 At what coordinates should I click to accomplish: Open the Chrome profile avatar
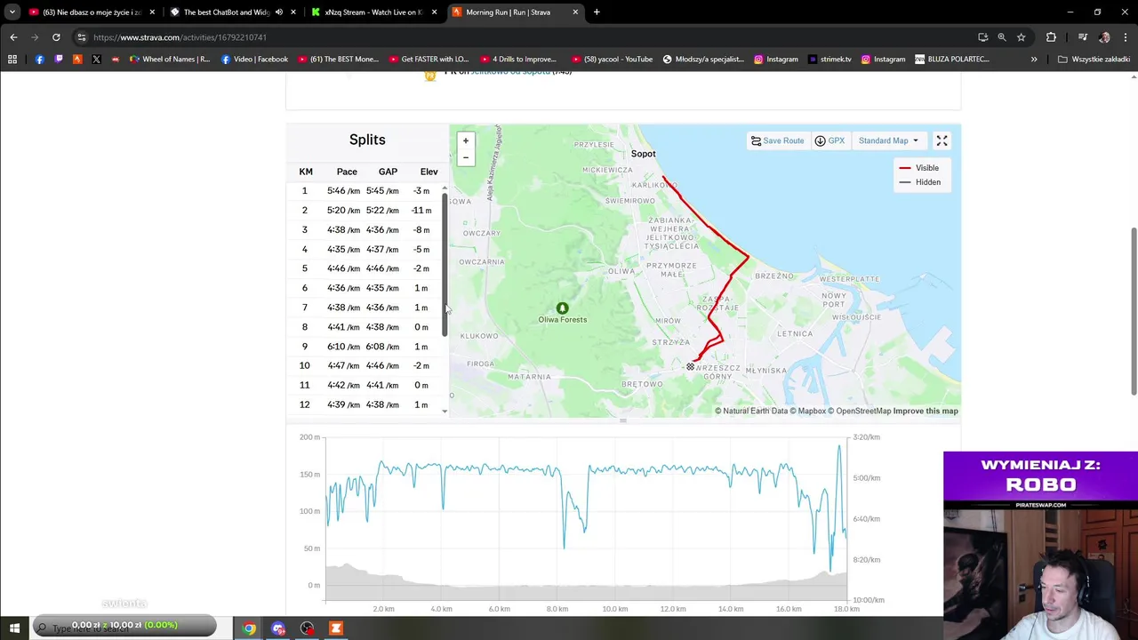click(1104, 37)
